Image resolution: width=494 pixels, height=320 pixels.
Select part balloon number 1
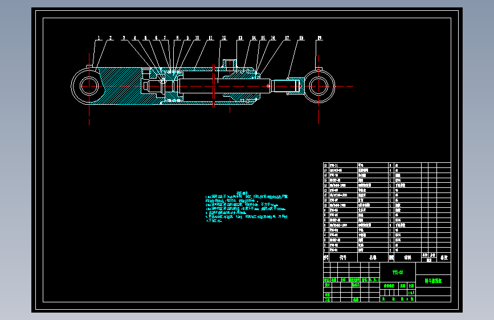click(99, 38)
